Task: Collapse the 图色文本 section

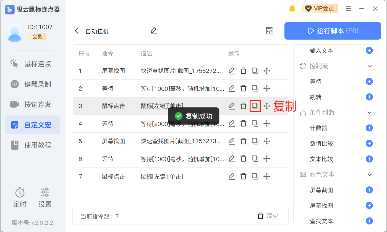Action: 370,175
